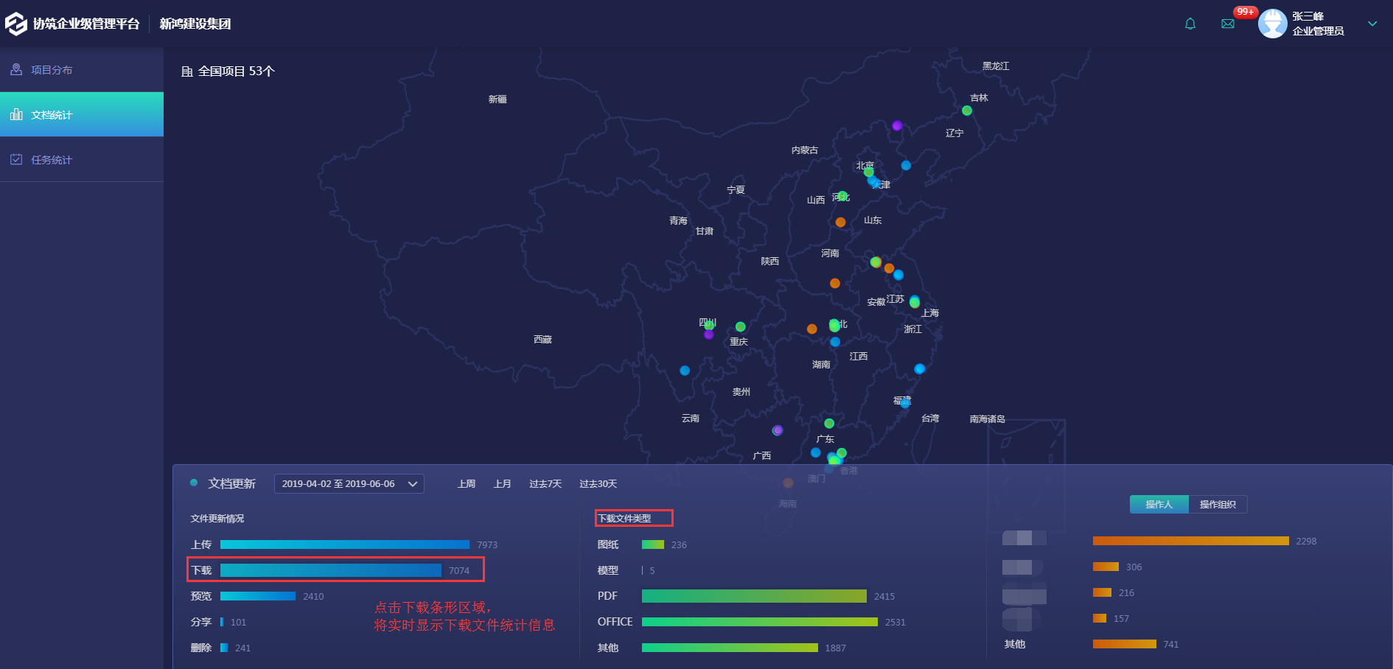This screenshot has height=669, width=1393.
Task: Click the 文档统计 bar chart icon in sidebar
Action: 16,114
